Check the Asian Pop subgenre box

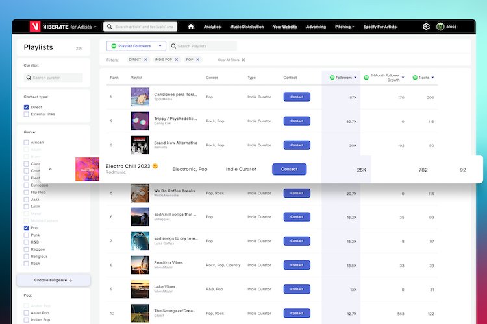pos(26,313)
